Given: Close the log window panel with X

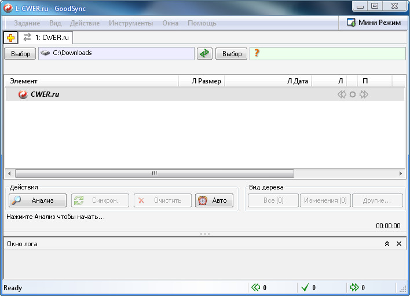Looking at the screenshot, I should [x=398, y=244].
